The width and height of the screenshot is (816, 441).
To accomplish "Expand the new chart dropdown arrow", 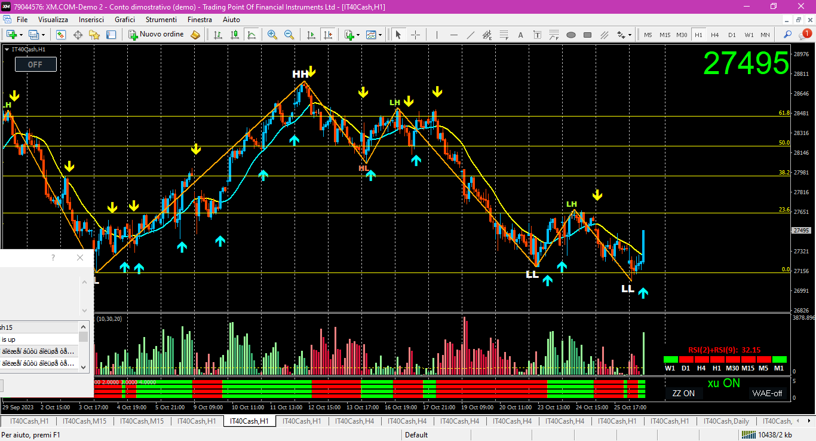I will pyautogui.click(x=20, y=35).
